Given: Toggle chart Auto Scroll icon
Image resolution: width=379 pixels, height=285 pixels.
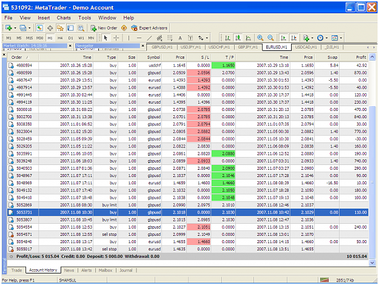Looking at the screenshot, I should pyautogui.click(x=283, y=38).
